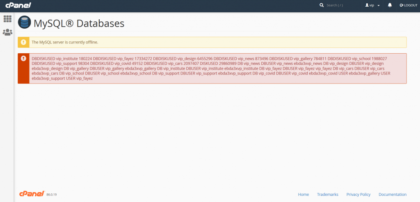Click the cPanel logo in the header
The image size is (420, 202).
18,5
